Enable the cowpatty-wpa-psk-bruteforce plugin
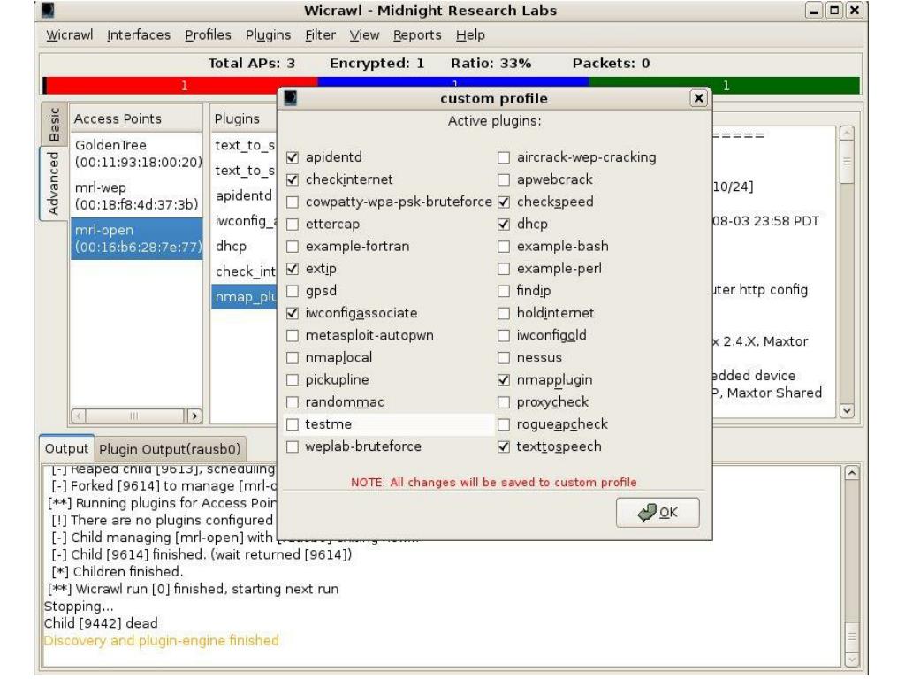 293,202
